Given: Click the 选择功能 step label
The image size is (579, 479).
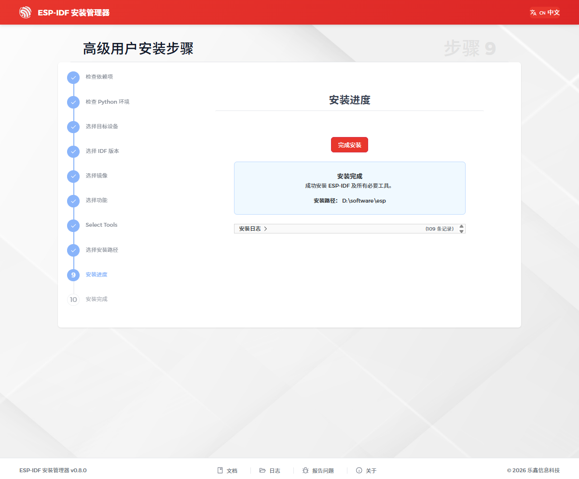Looking at the screenshot, I should [96, 200].
